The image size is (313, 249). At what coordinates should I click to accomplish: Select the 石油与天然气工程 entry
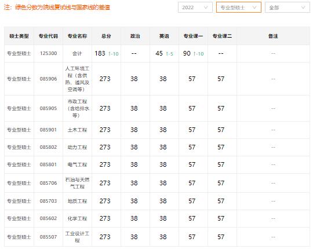[77, 183]
